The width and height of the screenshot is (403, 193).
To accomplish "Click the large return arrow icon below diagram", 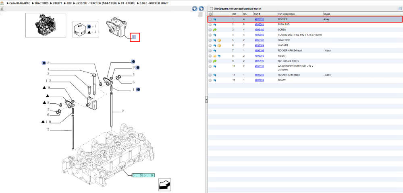I will 164,185.
